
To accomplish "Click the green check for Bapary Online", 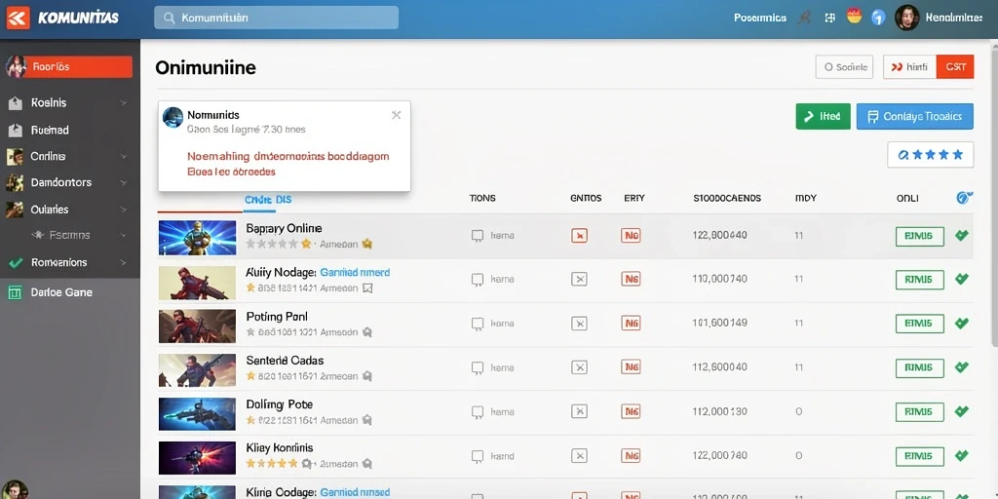I will coord(962,236).
